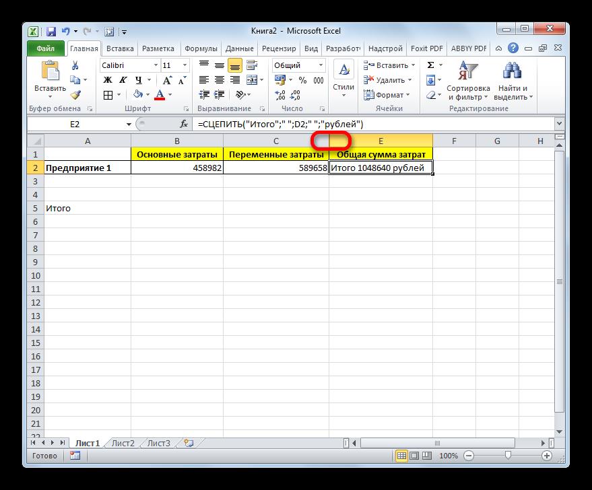Open the insert function (fx) dialog
The image size is (592, 490).
click(x=184, y=125)
